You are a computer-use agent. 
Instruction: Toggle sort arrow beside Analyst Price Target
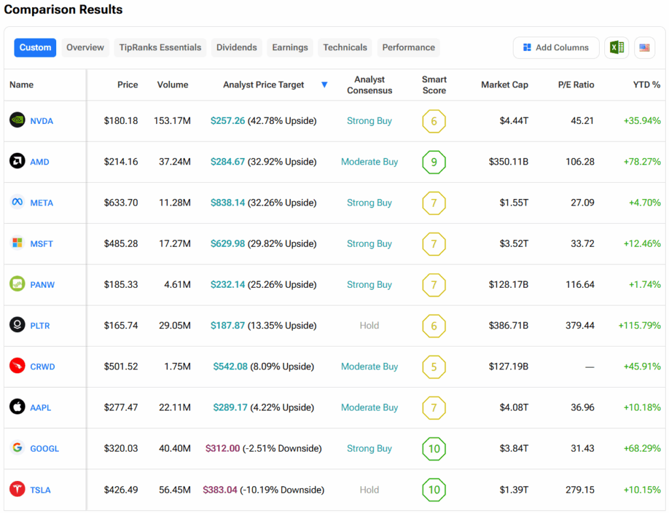tap(325, 85)
